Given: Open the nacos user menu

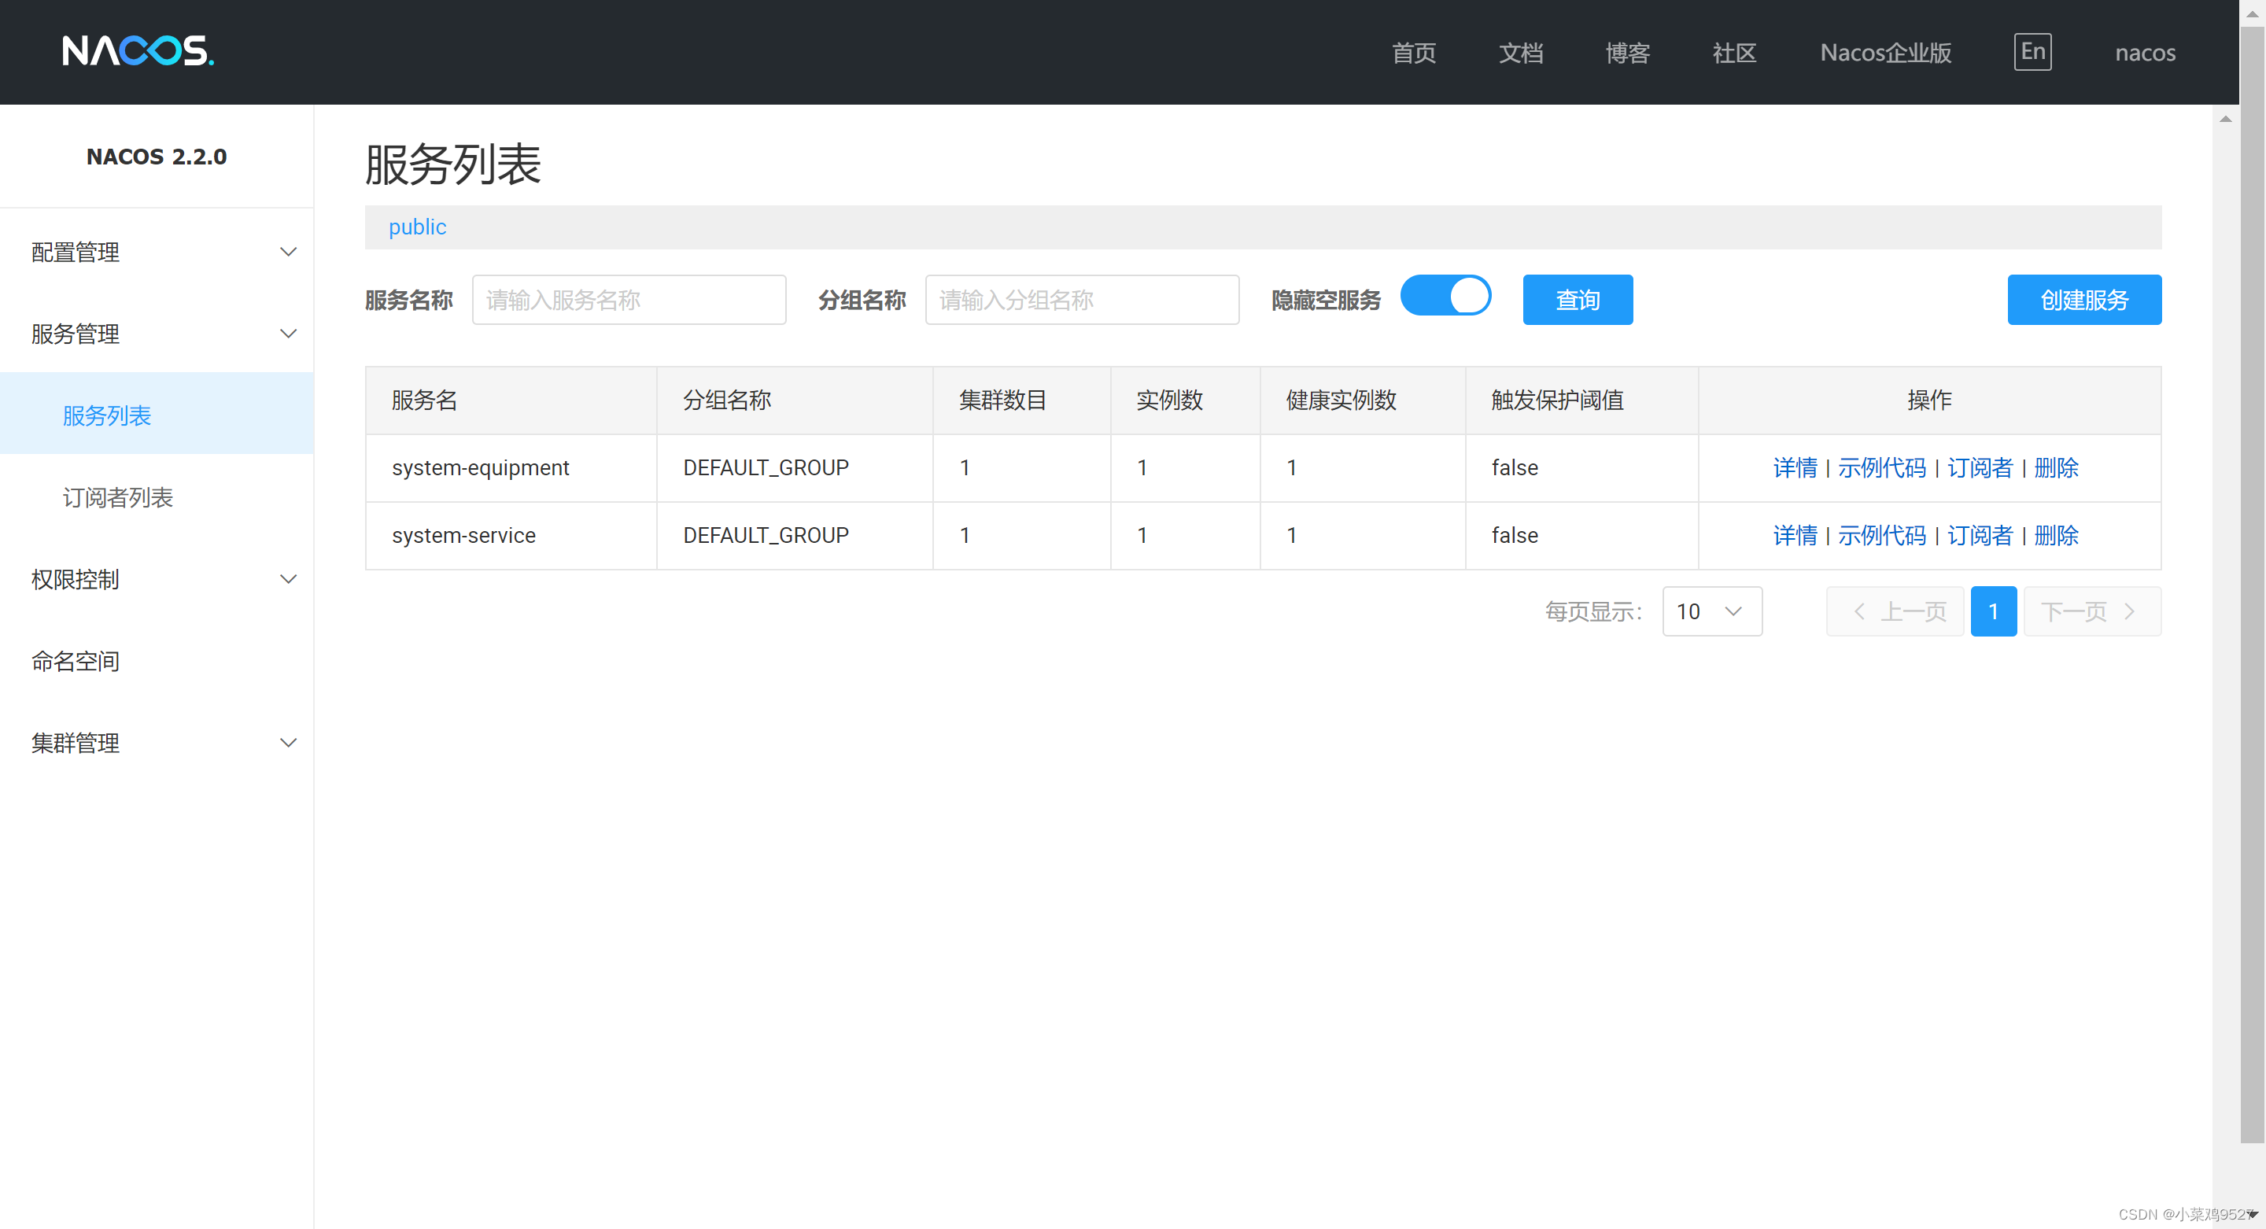Looking at the screenshot, I should (x=2146, y=53).
